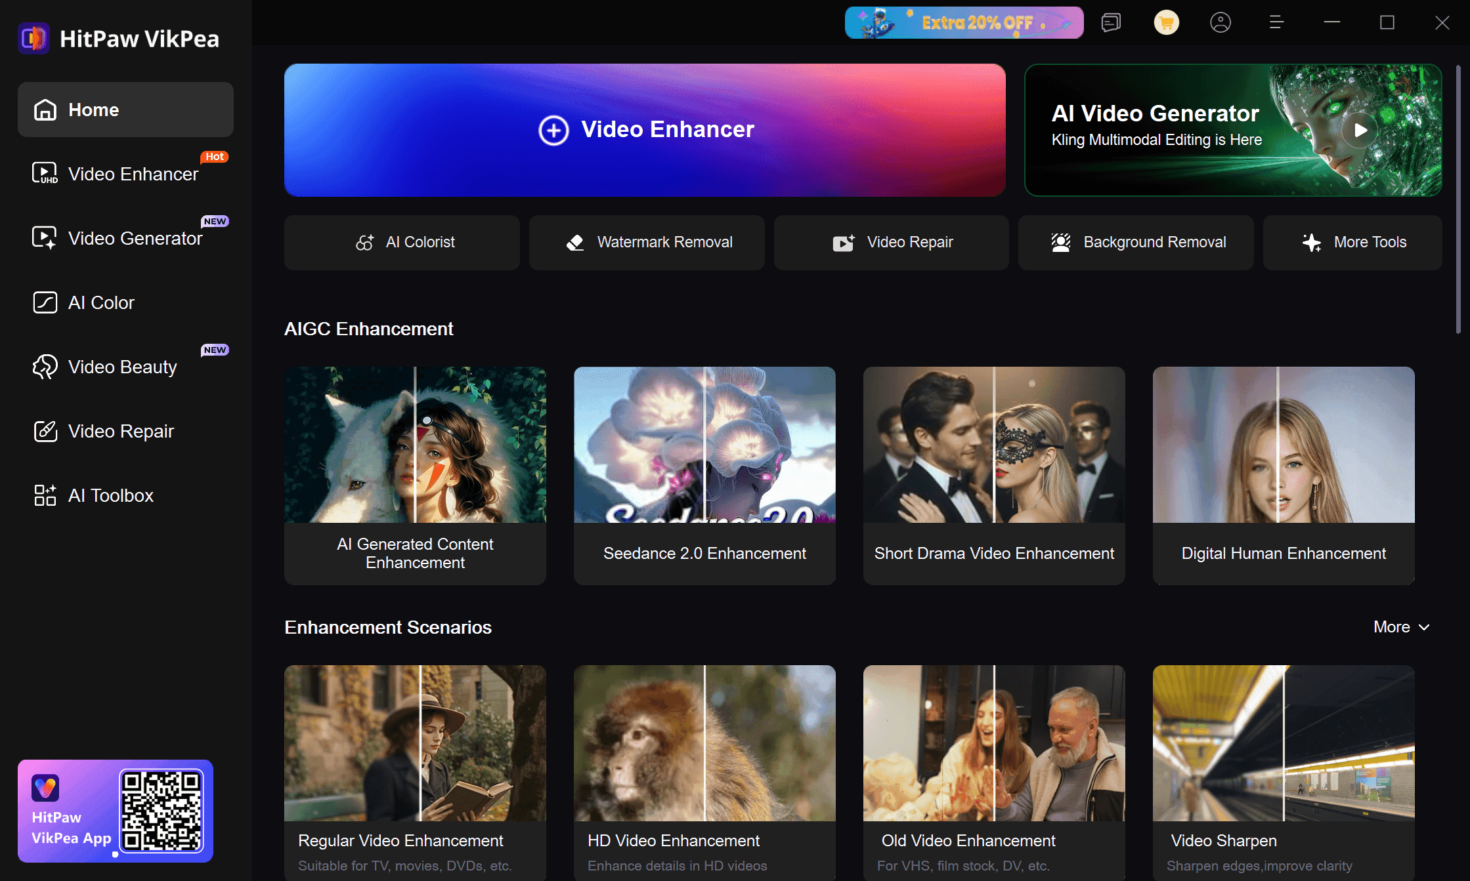Click the Watermark Removal eraser icon
This screenshot has height=881, width=1470.
pos(575,243)
